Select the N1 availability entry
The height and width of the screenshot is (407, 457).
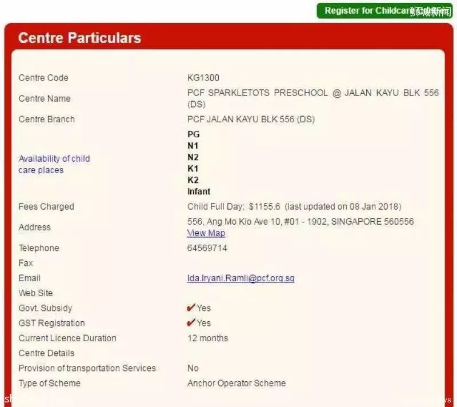tap(193, 146)
